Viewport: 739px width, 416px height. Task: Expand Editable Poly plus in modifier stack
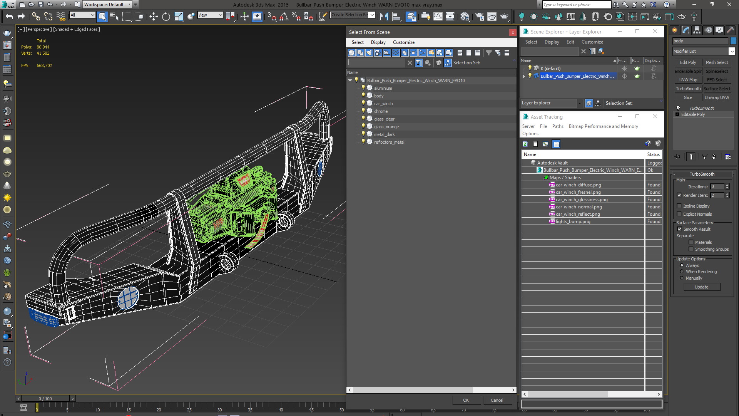pos(677,114)
